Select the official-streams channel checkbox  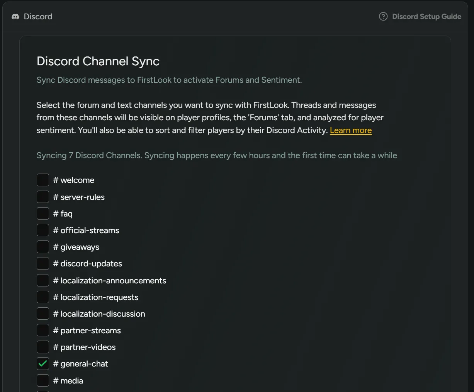(x=43, y=230)
